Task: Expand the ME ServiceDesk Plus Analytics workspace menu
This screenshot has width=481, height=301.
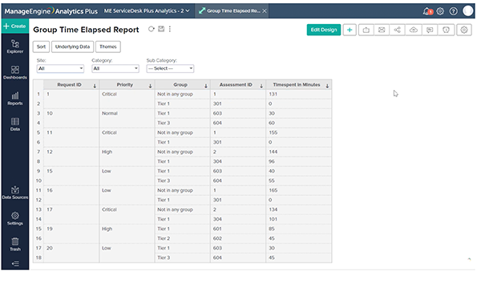Action: coord(147,10)
